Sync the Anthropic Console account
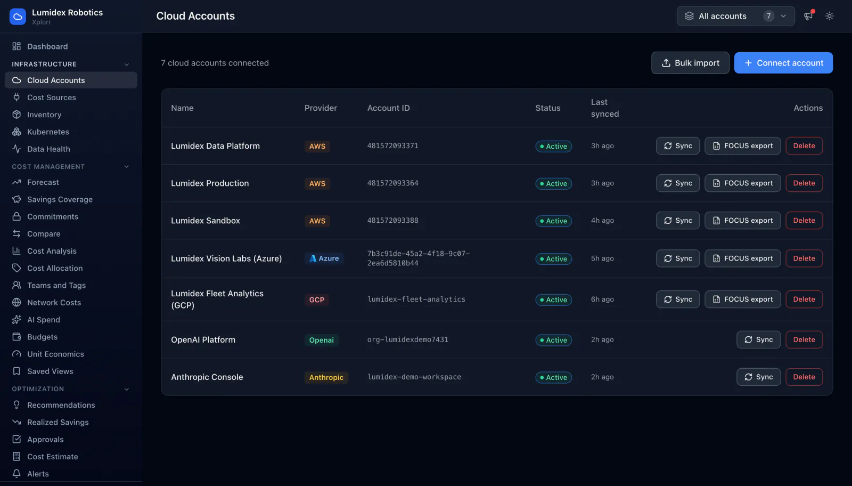 click(759, 377)
